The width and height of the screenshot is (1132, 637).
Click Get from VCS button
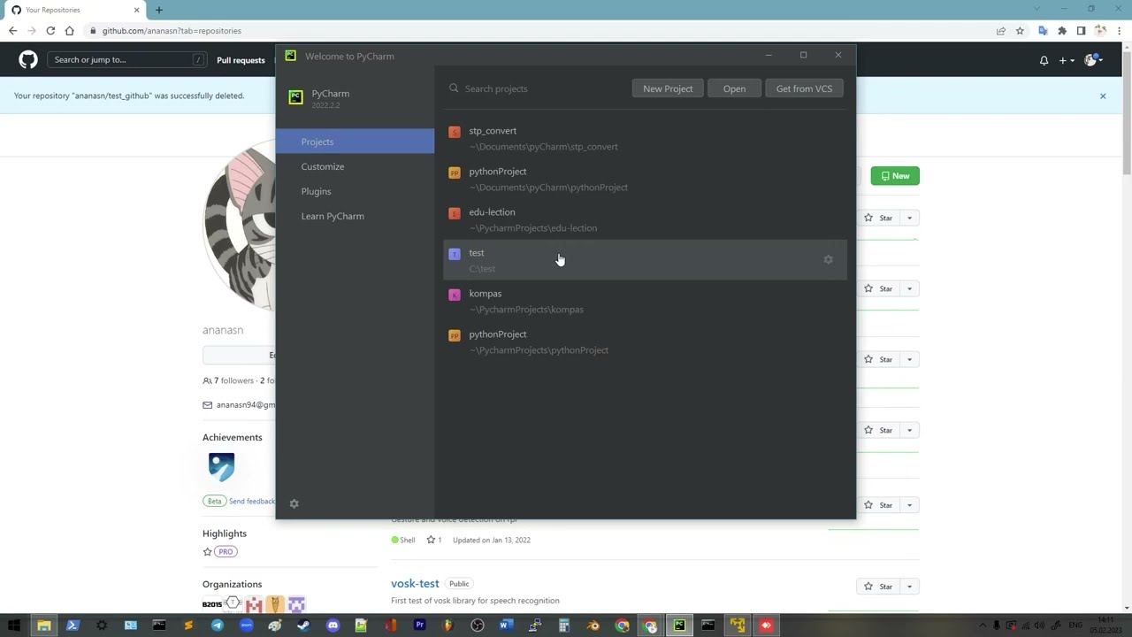[x=804, y=88]
